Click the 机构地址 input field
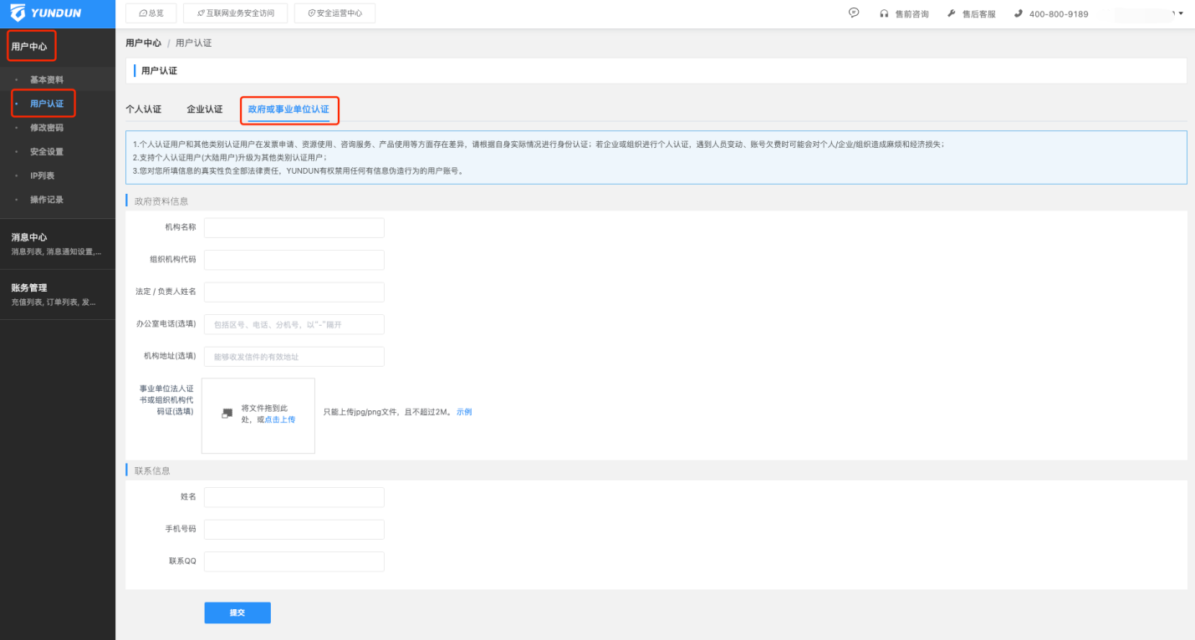This screenshot has height=640, width=1195. (x=294, y=357)
